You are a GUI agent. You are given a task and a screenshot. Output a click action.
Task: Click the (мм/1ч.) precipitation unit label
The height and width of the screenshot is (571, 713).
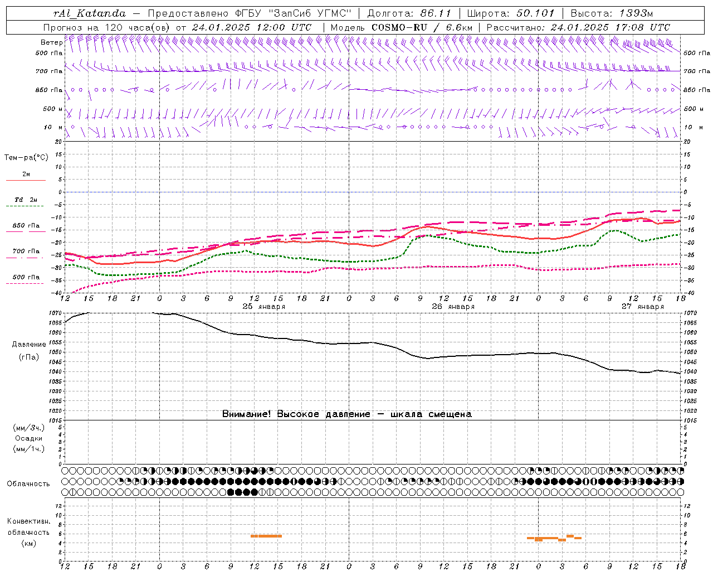(28, 449)
